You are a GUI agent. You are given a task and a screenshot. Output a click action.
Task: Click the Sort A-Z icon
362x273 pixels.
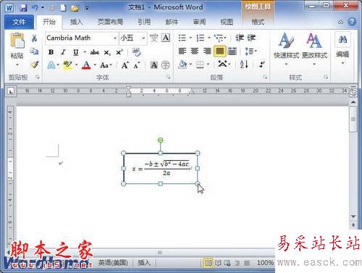(244, 64)
